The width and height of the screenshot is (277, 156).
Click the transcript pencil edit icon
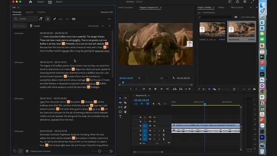(55, 19)
